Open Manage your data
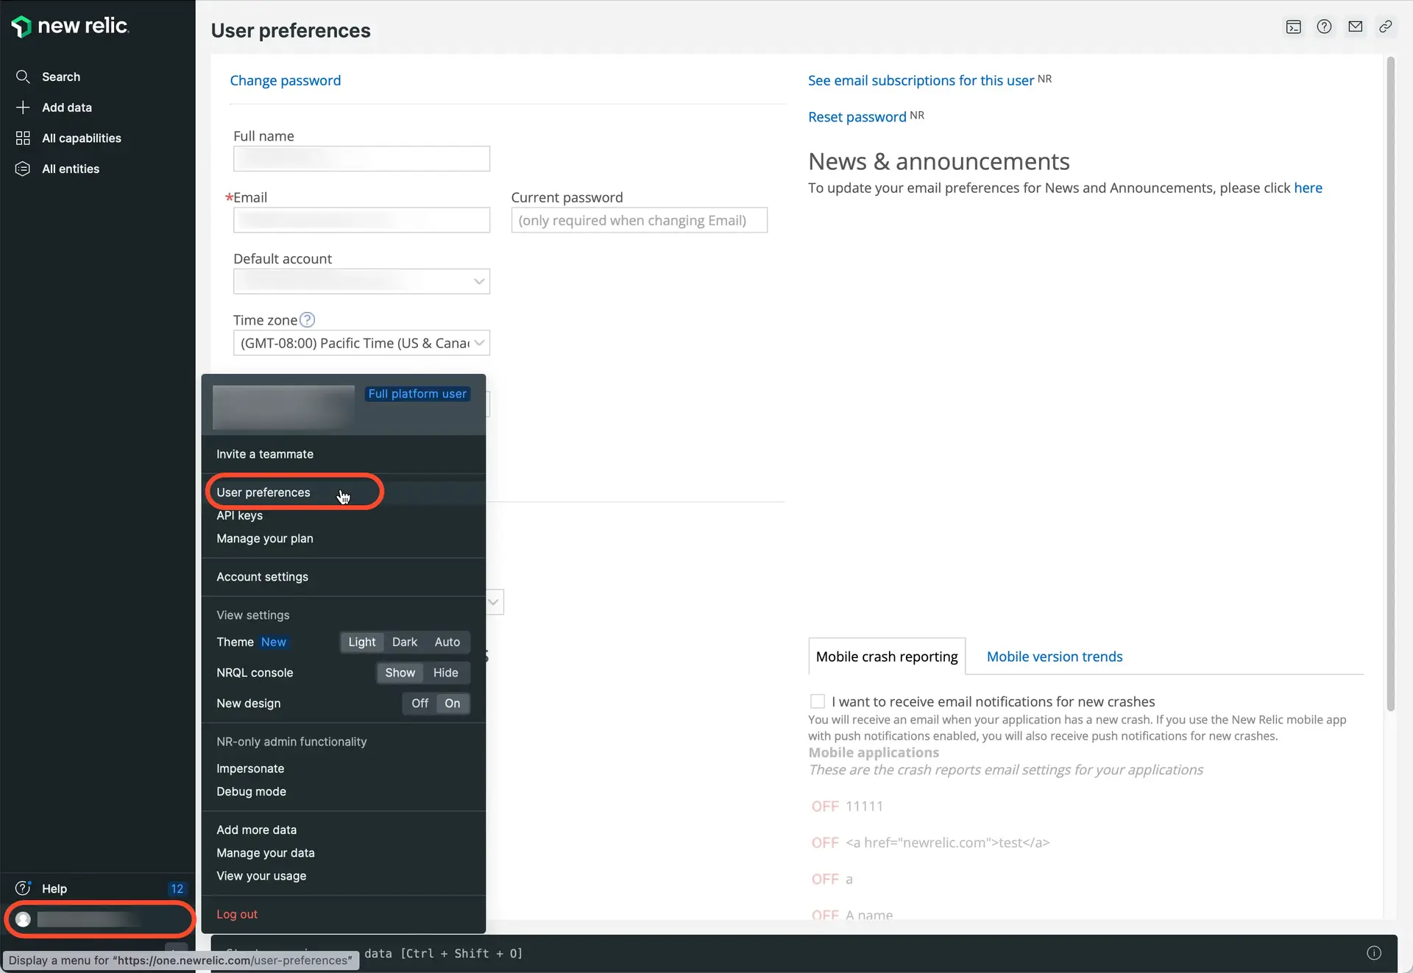This screenshot has height=973, width=1413. click(x=266, y=853)
